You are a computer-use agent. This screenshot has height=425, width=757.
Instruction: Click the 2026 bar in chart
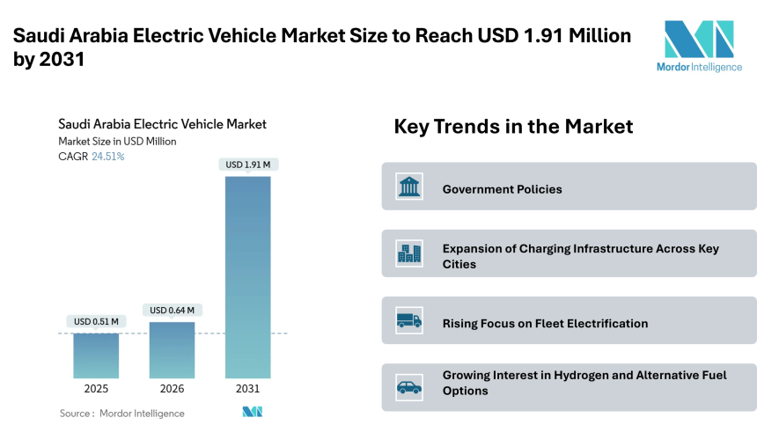172,350
